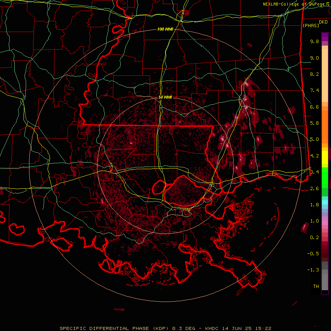Select the -1.3 legend value
This screenshot has height=331, width=331.
pos(313,270)
